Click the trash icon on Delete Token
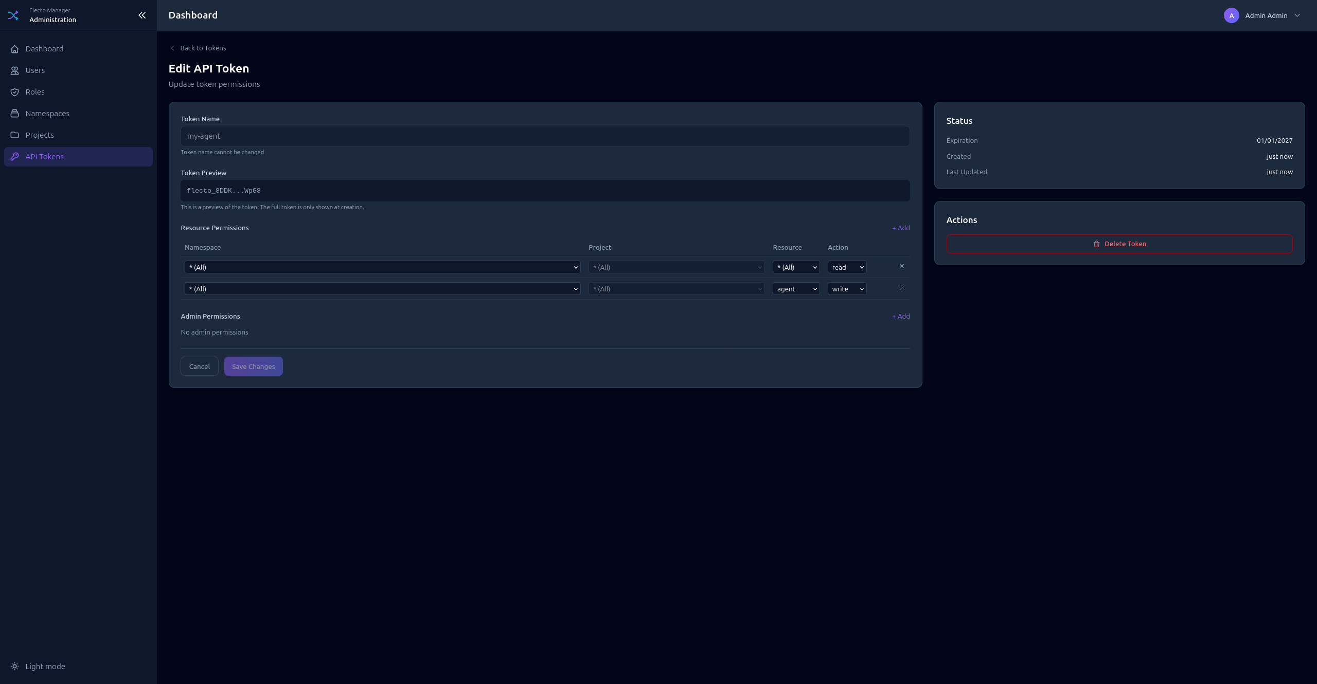The height and width of the screenshot is (684, 1317). point(1096,244)
